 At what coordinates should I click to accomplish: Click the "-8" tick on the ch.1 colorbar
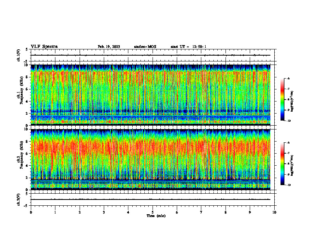tap(288, 100)
